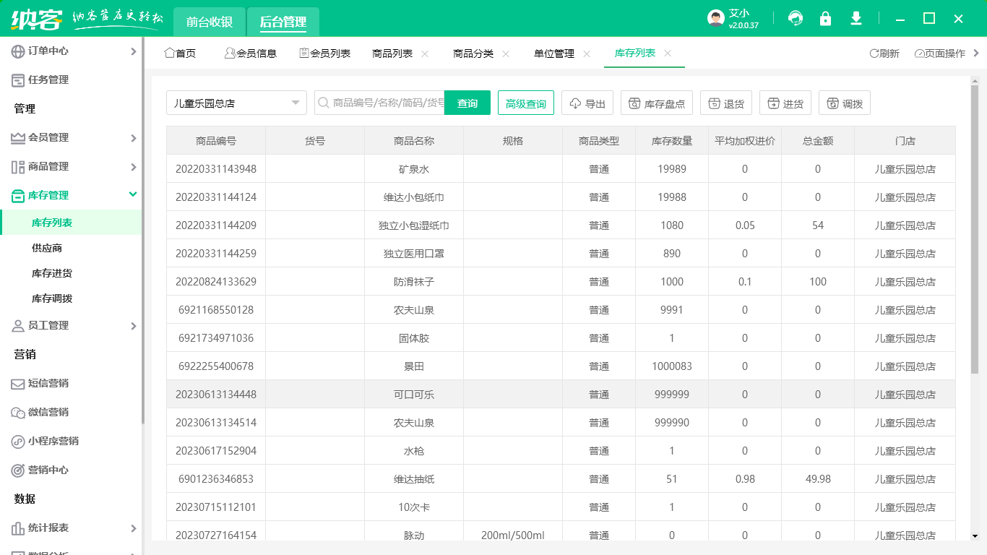Image resolution: width=987 pixels, height=555 pixels.
Task: Click the download icon in title bar
Action: point(855,19)
